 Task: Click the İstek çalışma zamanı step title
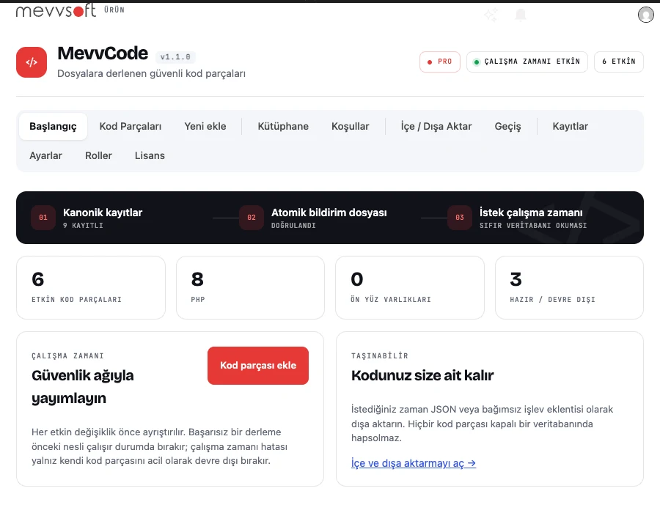[531, 213]
